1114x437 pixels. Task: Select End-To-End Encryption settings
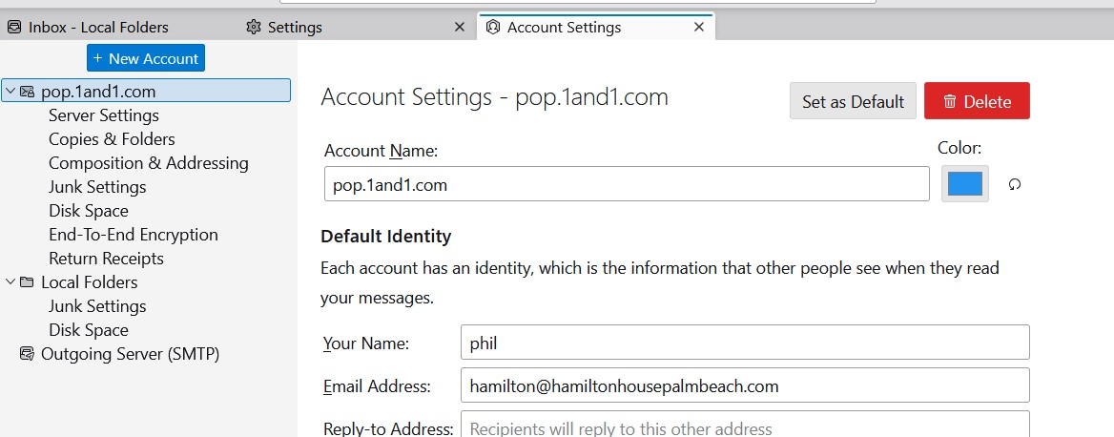tap(134, 235)
